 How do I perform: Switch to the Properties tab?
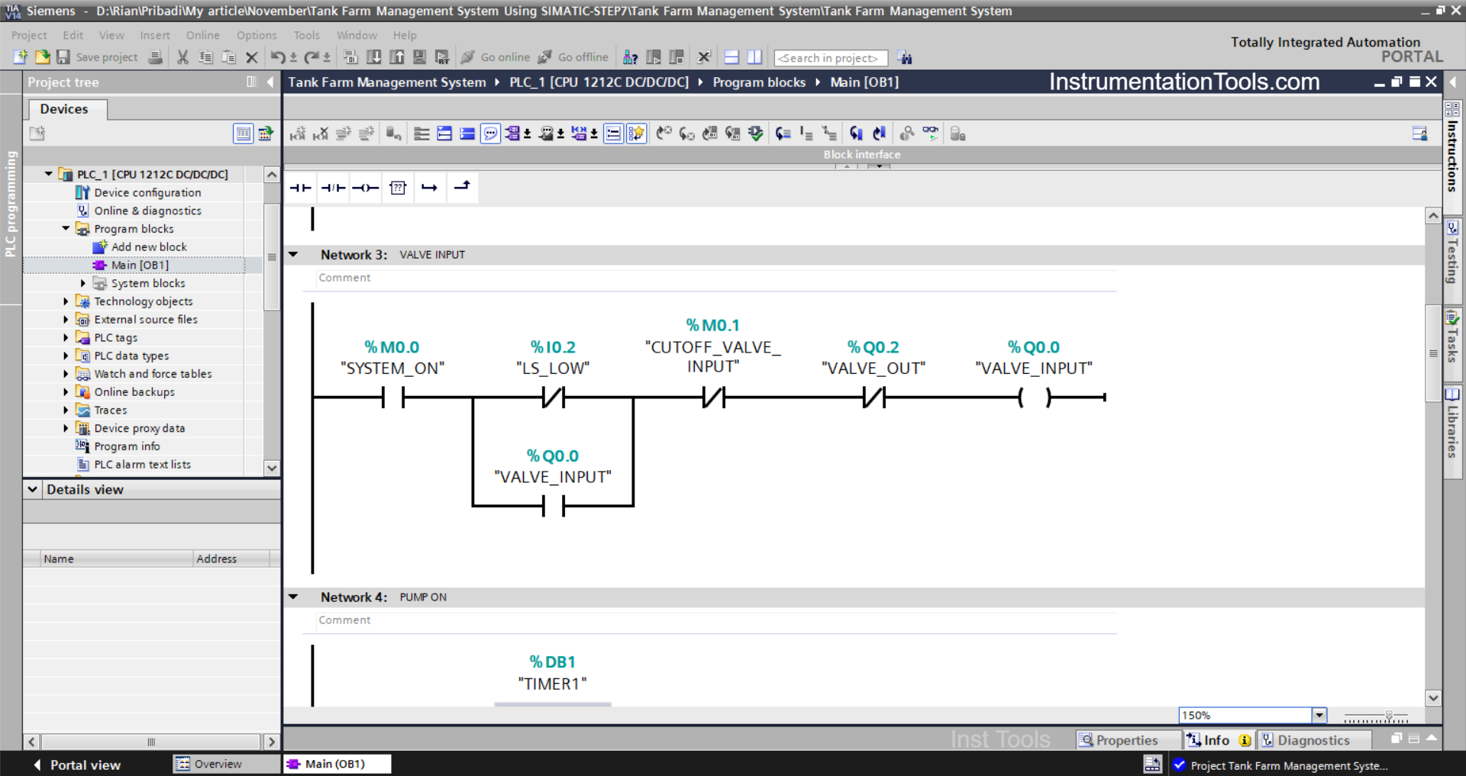point(1119,740)
